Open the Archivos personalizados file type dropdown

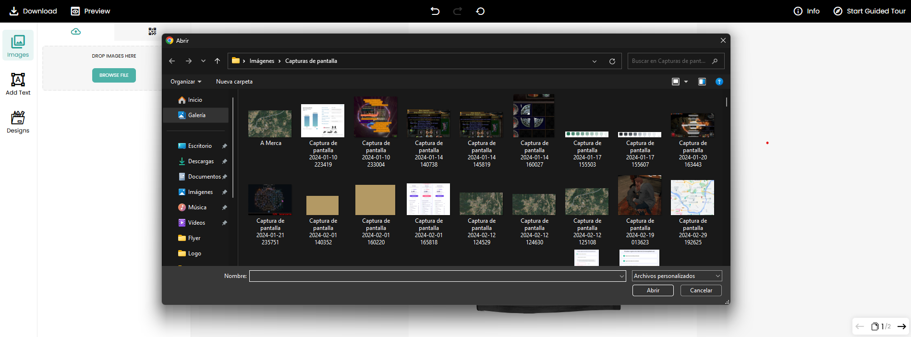677,276
